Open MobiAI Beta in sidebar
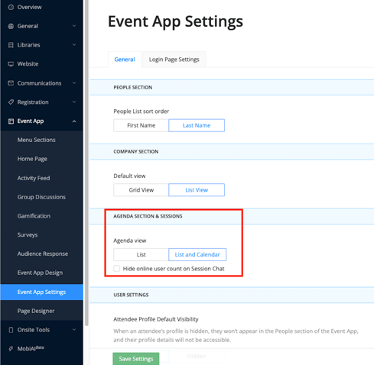 point(31,348)
